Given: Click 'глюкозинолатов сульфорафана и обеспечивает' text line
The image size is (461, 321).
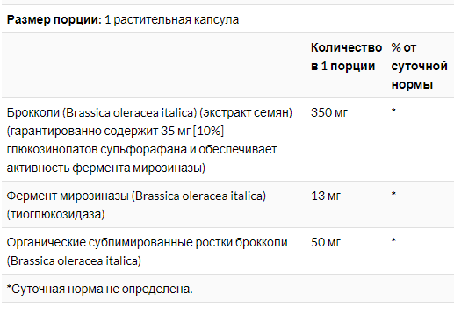Looking at the screenshot, I should coord(141,149).
